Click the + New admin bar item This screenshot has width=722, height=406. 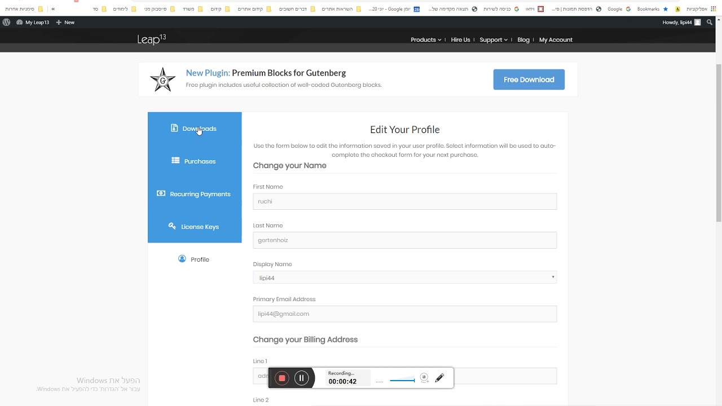coord(65,22)
